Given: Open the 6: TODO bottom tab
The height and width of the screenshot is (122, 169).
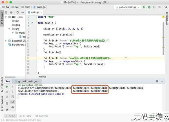Looking at the screenshot, I should click(x=25, y=116).
